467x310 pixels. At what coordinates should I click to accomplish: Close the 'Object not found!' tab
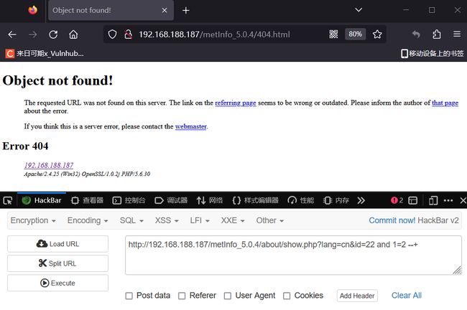click(165, 11)
